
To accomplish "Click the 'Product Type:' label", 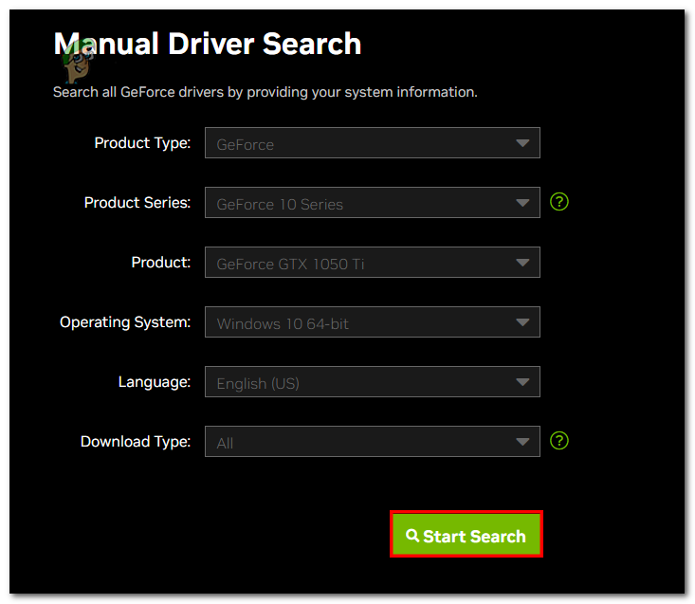I will 142,143.
